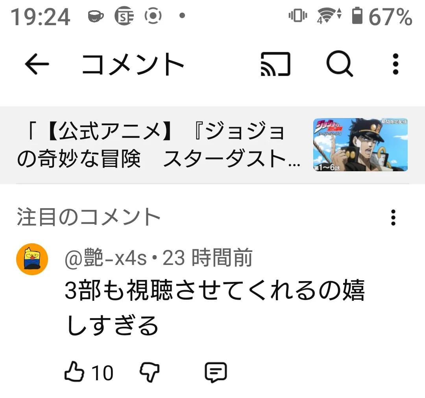This screenshot has height=398, width=425.
Task: Tap the video title 【公式アニメ】ジョジョの奇妙な冒険
Action: (159, 144)
